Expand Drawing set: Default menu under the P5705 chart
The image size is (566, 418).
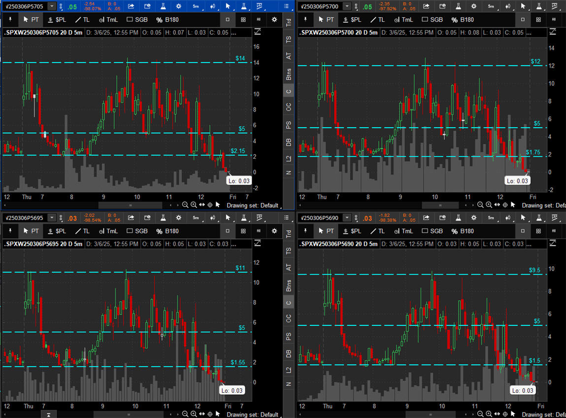click(253, 205)
